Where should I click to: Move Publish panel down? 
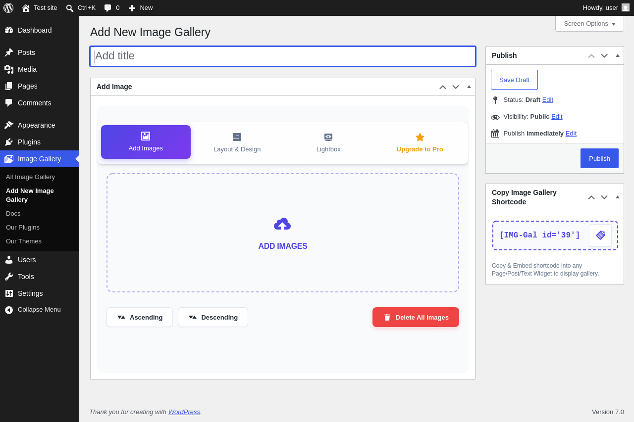coord(604,56)
